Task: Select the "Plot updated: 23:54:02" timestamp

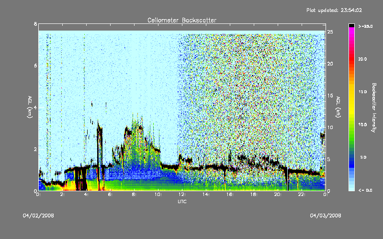Action: click(334, 10)
